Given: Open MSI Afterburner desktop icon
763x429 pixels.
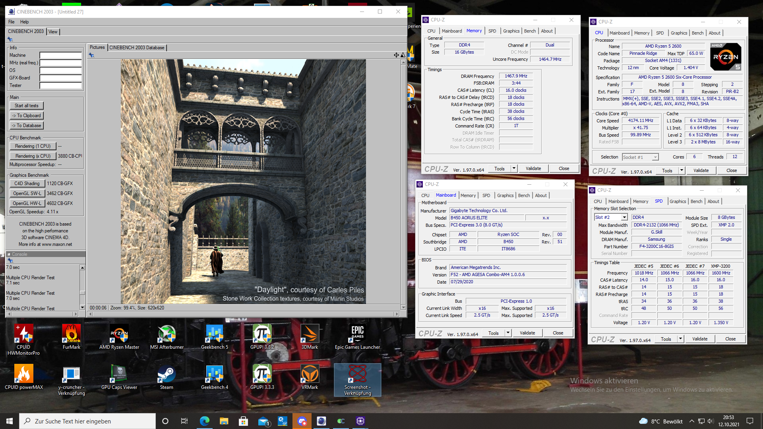Looking at the screenshot, I should pyautogui.click(x=167, y=336).
